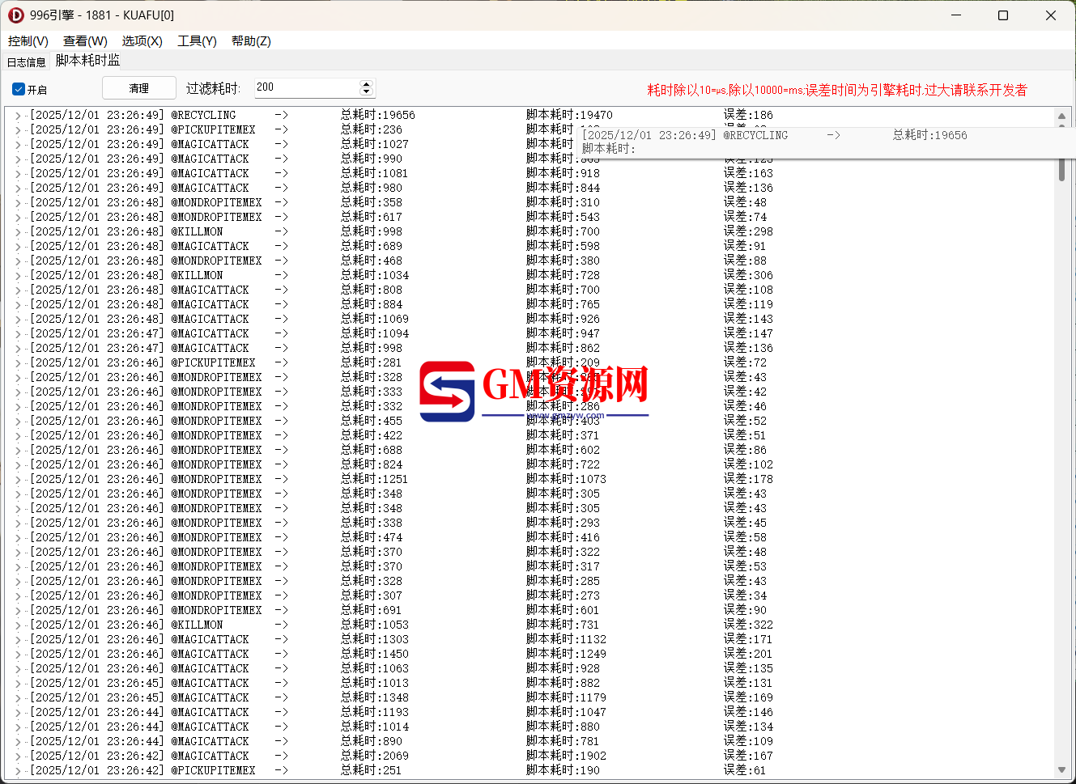Open the 控制(V) menu

coord(28,41)
